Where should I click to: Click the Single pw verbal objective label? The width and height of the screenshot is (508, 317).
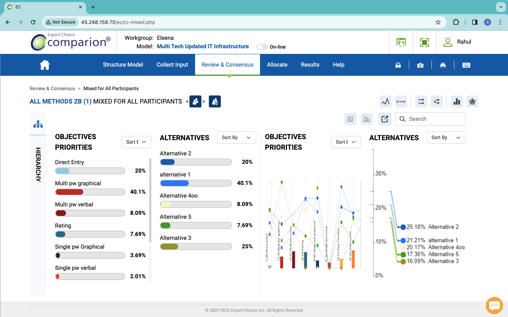click(x=75, y=268)
